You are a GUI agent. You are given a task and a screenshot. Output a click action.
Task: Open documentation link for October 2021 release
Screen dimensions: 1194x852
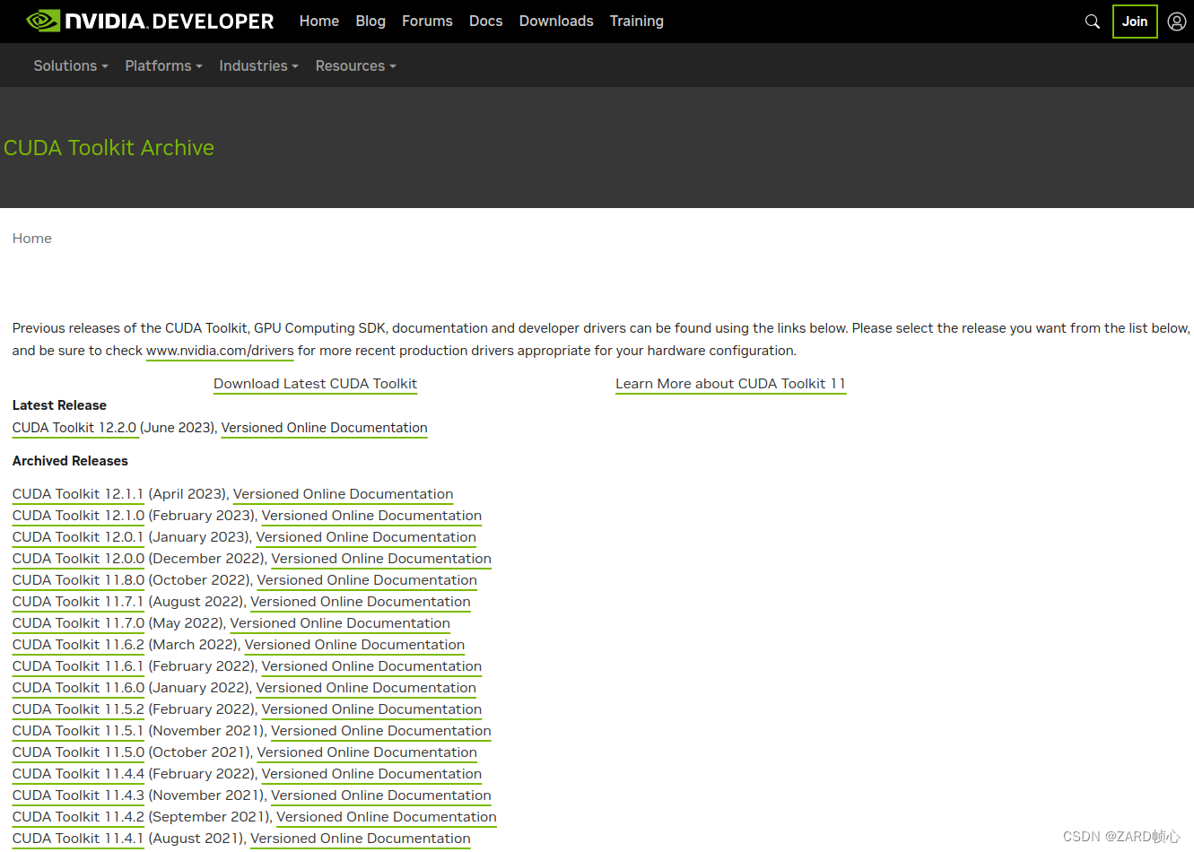click(x=367, y=752)
